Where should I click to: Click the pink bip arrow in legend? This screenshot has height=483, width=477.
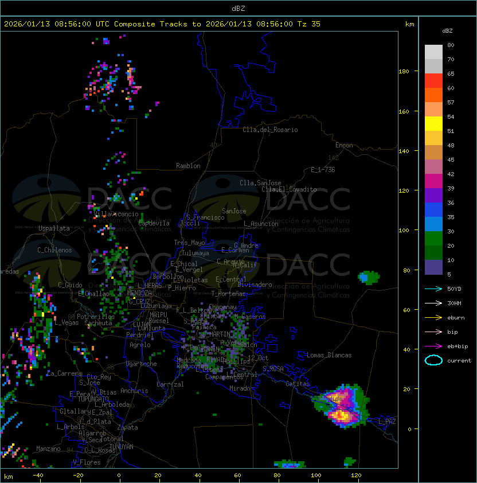coord(433,332)
